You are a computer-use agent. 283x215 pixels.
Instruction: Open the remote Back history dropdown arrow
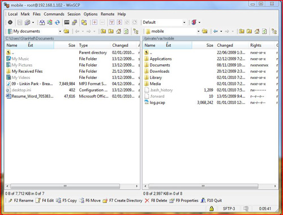[x=221, y=31]
